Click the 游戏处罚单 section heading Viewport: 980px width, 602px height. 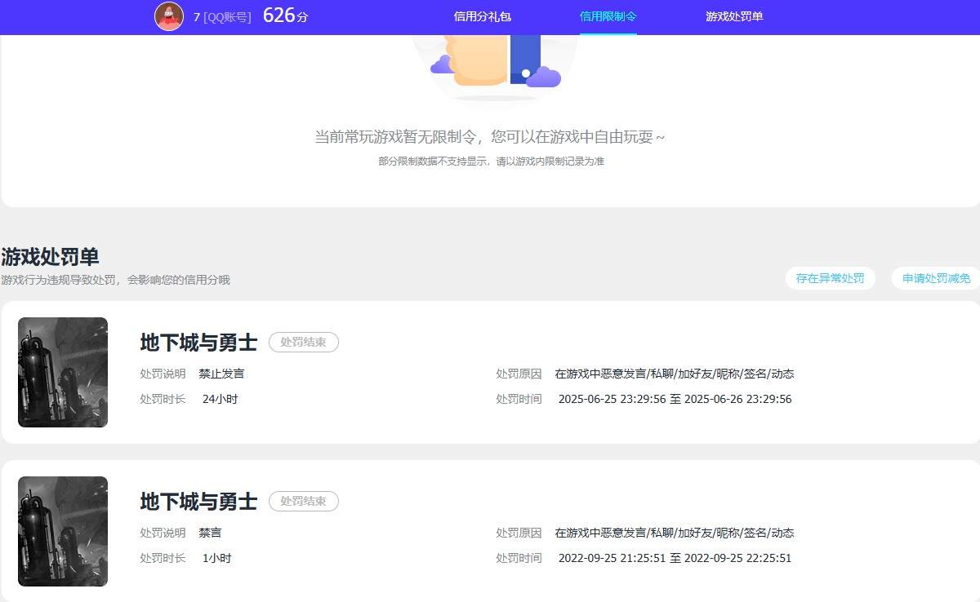click(50, 257)
